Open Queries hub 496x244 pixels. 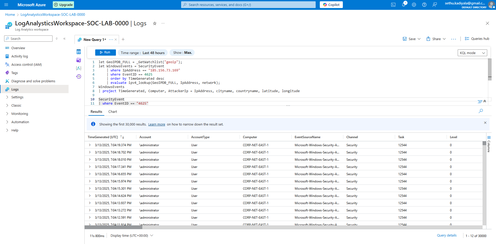pos(477,39)
